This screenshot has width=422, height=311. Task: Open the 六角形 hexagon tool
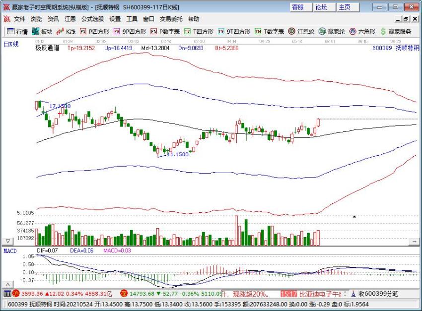(362, 32)
